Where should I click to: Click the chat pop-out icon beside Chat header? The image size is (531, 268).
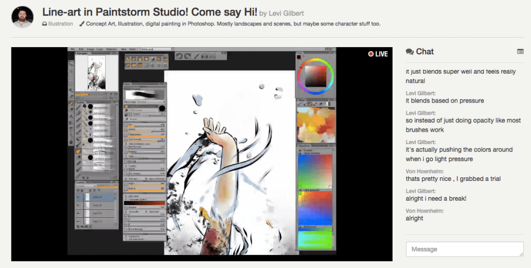click(x=520, y=51)
